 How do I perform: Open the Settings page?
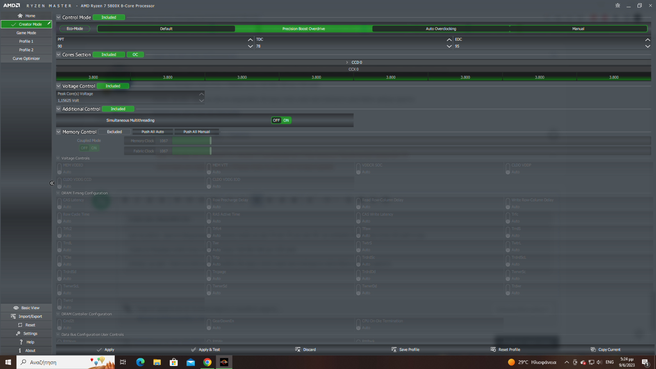[x=26, y=334]
